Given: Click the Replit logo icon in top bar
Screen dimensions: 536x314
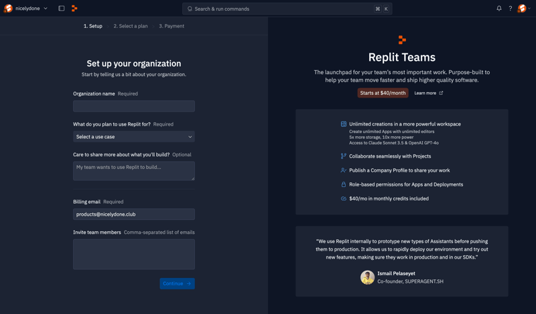Looking at the screenshot, I should 74,8.
